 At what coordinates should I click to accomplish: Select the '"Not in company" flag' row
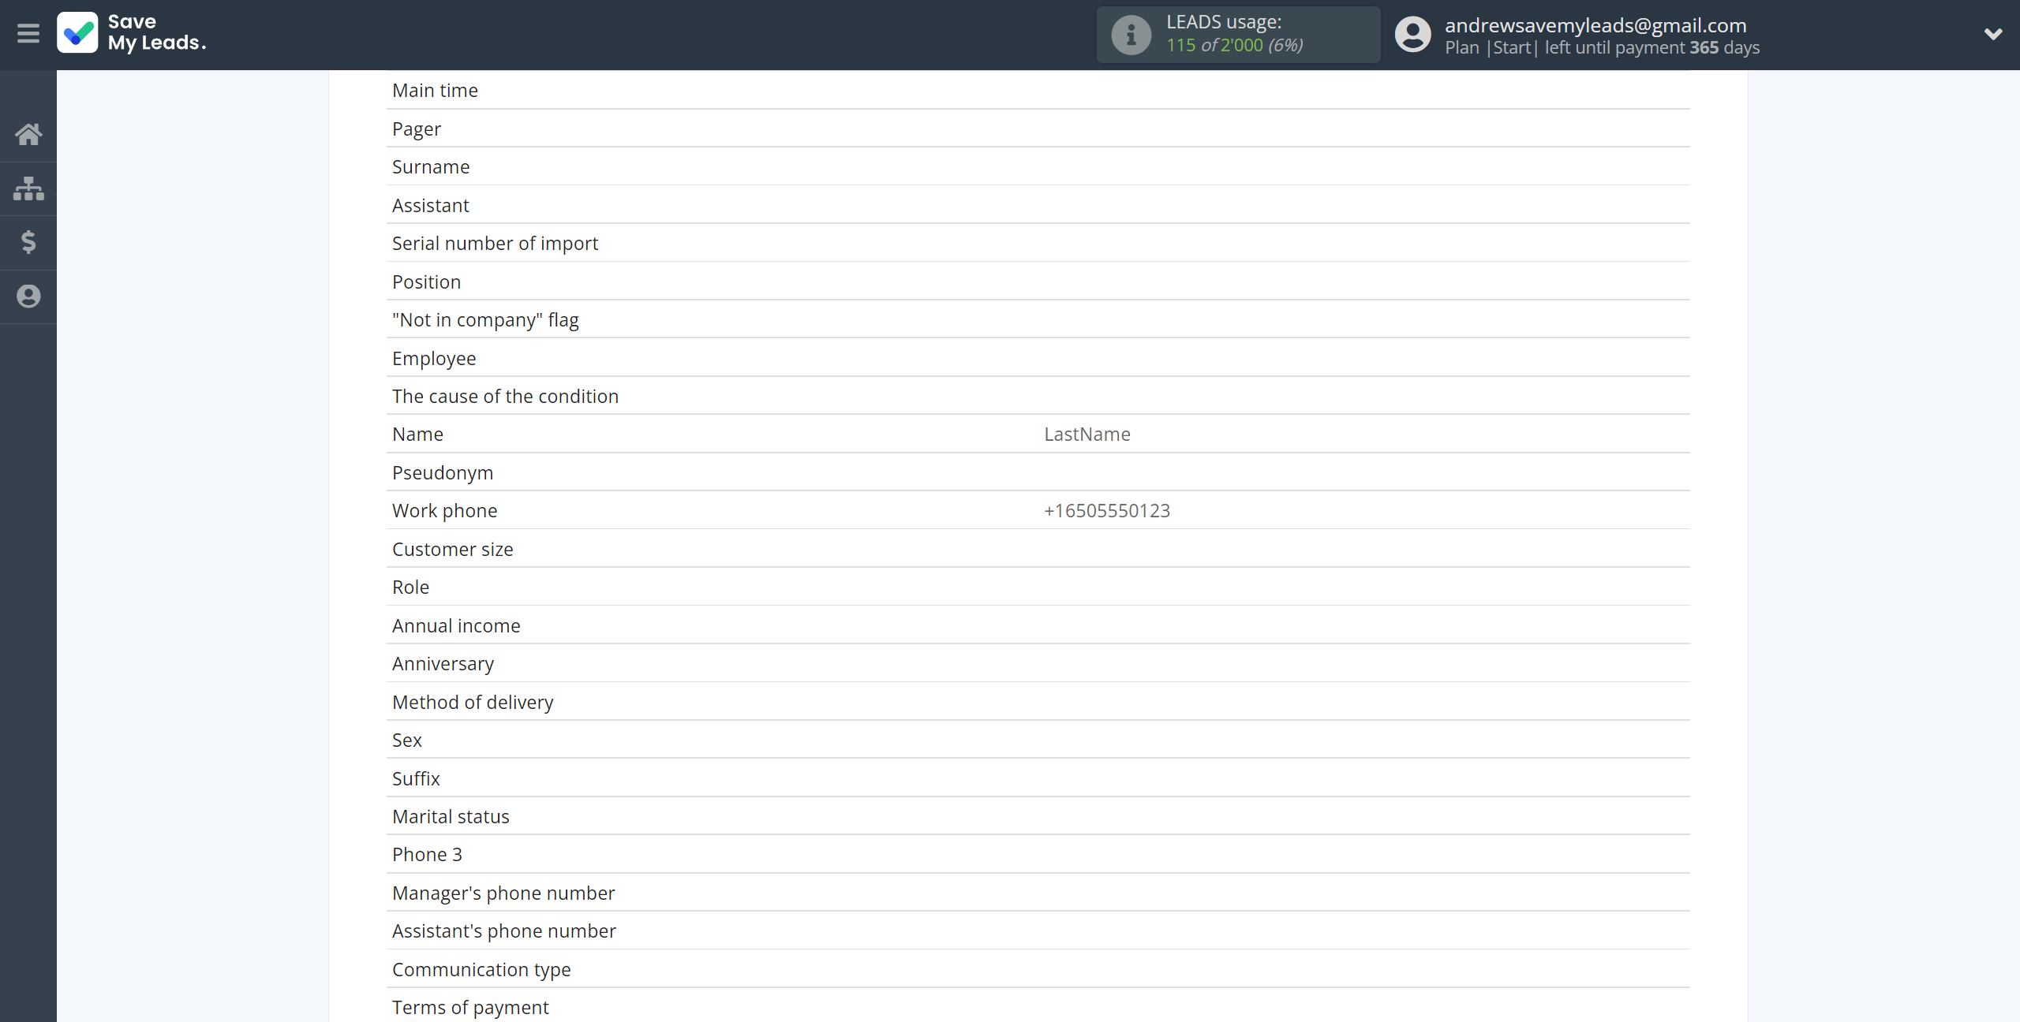click(x=1038, y=320)
